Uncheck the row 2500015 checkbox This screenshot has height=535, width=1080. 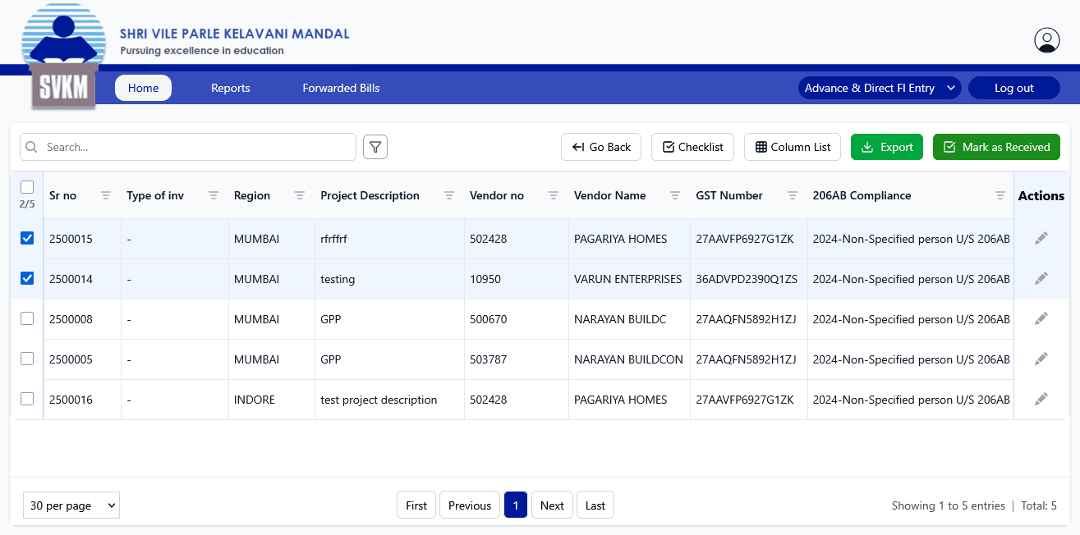27,238
